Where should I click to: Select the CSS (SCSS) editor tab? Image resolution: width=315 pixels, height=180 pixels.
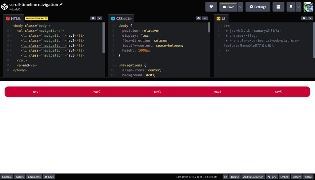tap(122, 18)
